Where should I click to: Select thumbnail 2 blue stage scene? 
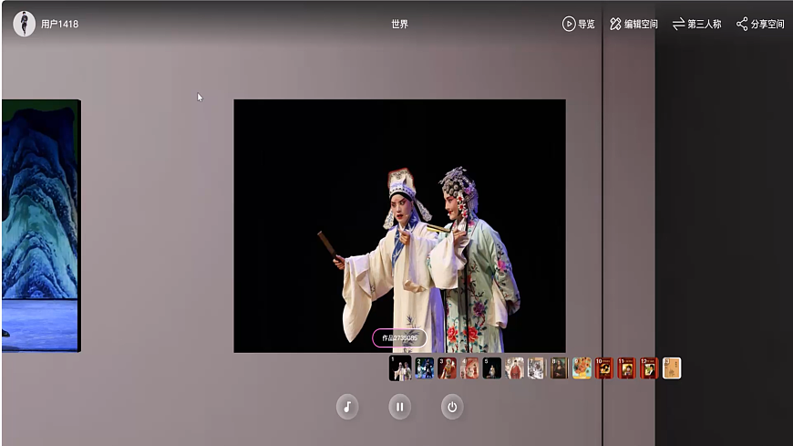(x=425, y=368)
